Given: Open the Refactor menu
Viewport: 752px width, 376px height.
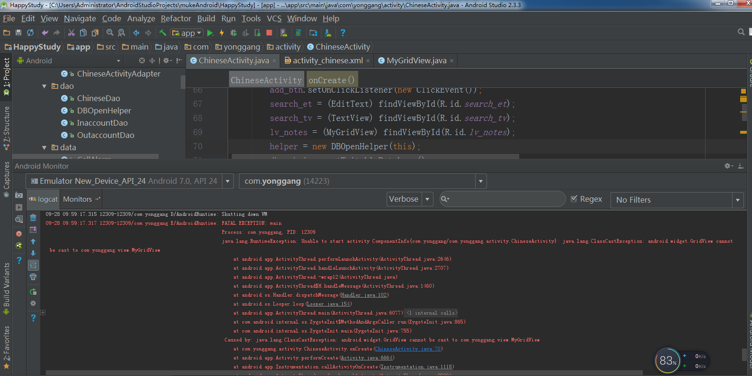Looking at the screenshot, I should [176, 18].
